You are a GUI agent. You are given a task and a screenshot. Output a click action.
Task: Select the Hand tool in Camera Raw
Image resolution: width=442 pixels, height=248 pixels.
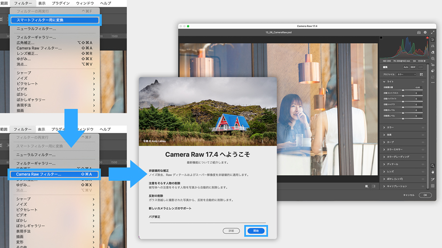(433, 172)
